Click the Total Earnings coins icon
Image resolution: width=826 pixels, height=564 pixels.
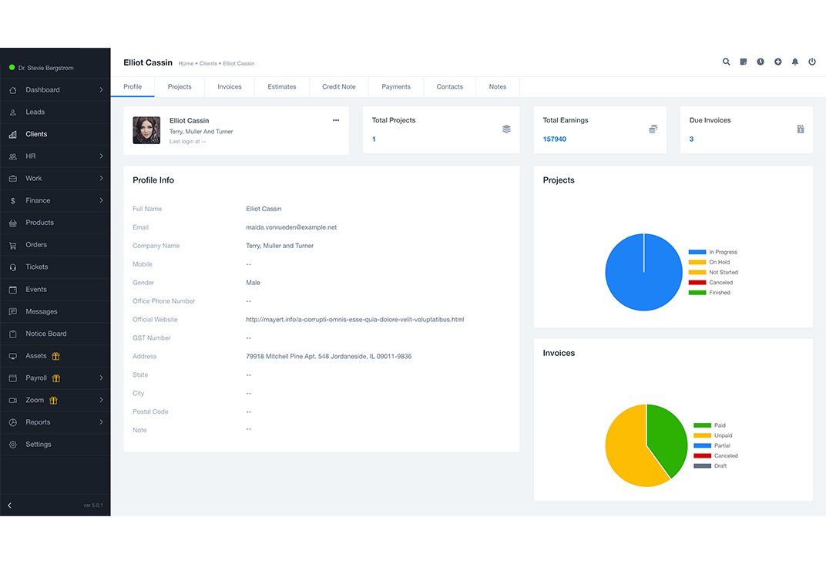653,129
